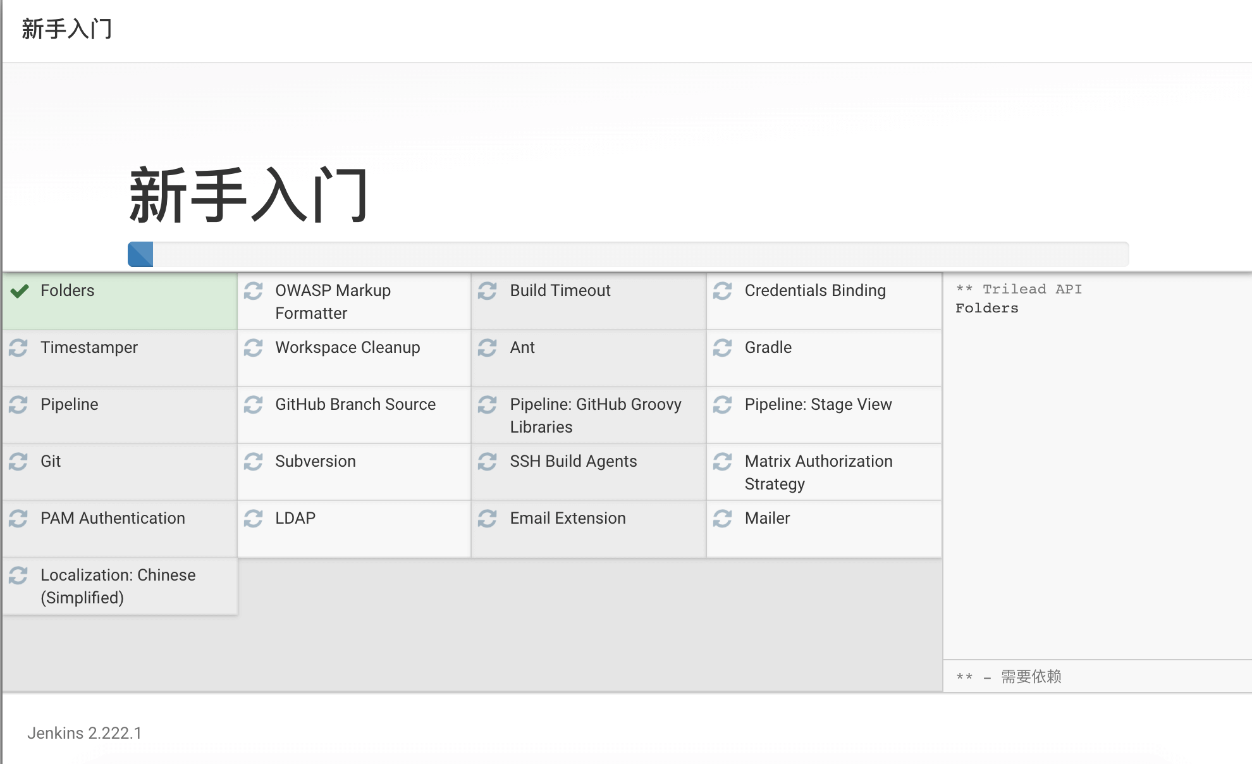This screenshot has height=764, width=1252.
Task: Click the Jenkins 2.222.1 version text
Action: (84, 733)
